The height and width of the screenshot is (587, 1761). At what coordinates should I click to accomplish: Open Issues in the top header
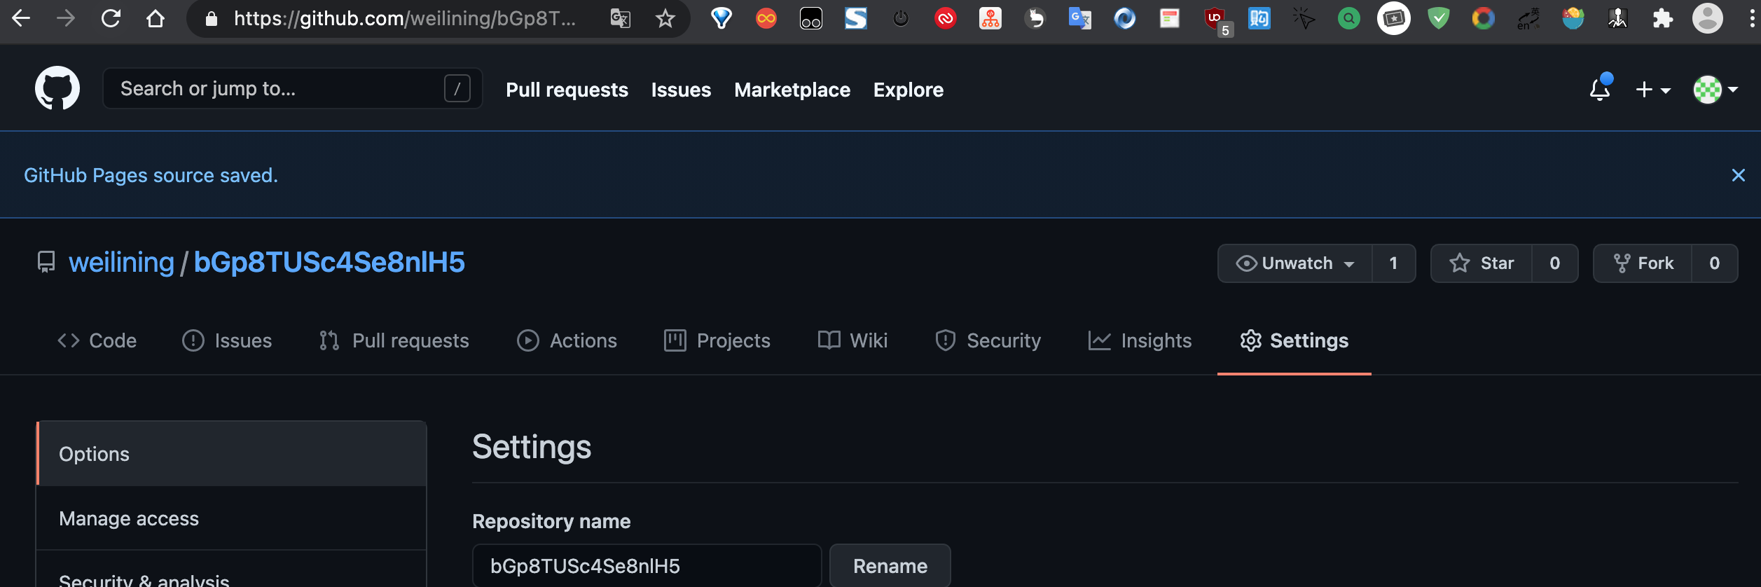681,90
